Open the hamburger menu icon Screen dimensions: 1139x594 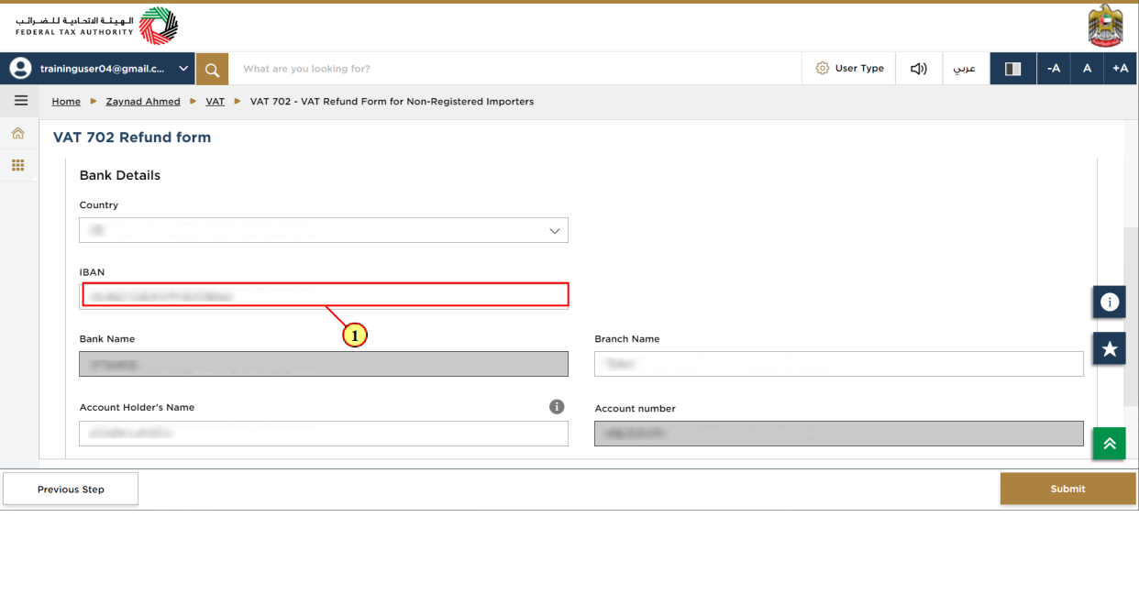point(21,101)
